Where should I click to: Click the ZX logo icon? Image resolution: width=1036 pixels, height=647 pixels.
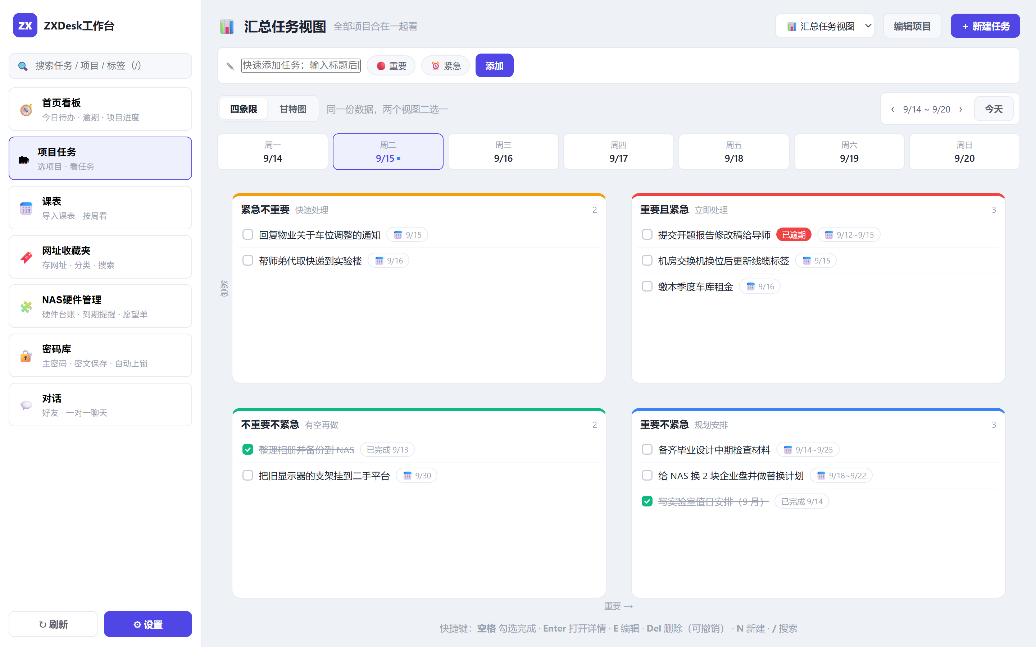tap(25, 26)
